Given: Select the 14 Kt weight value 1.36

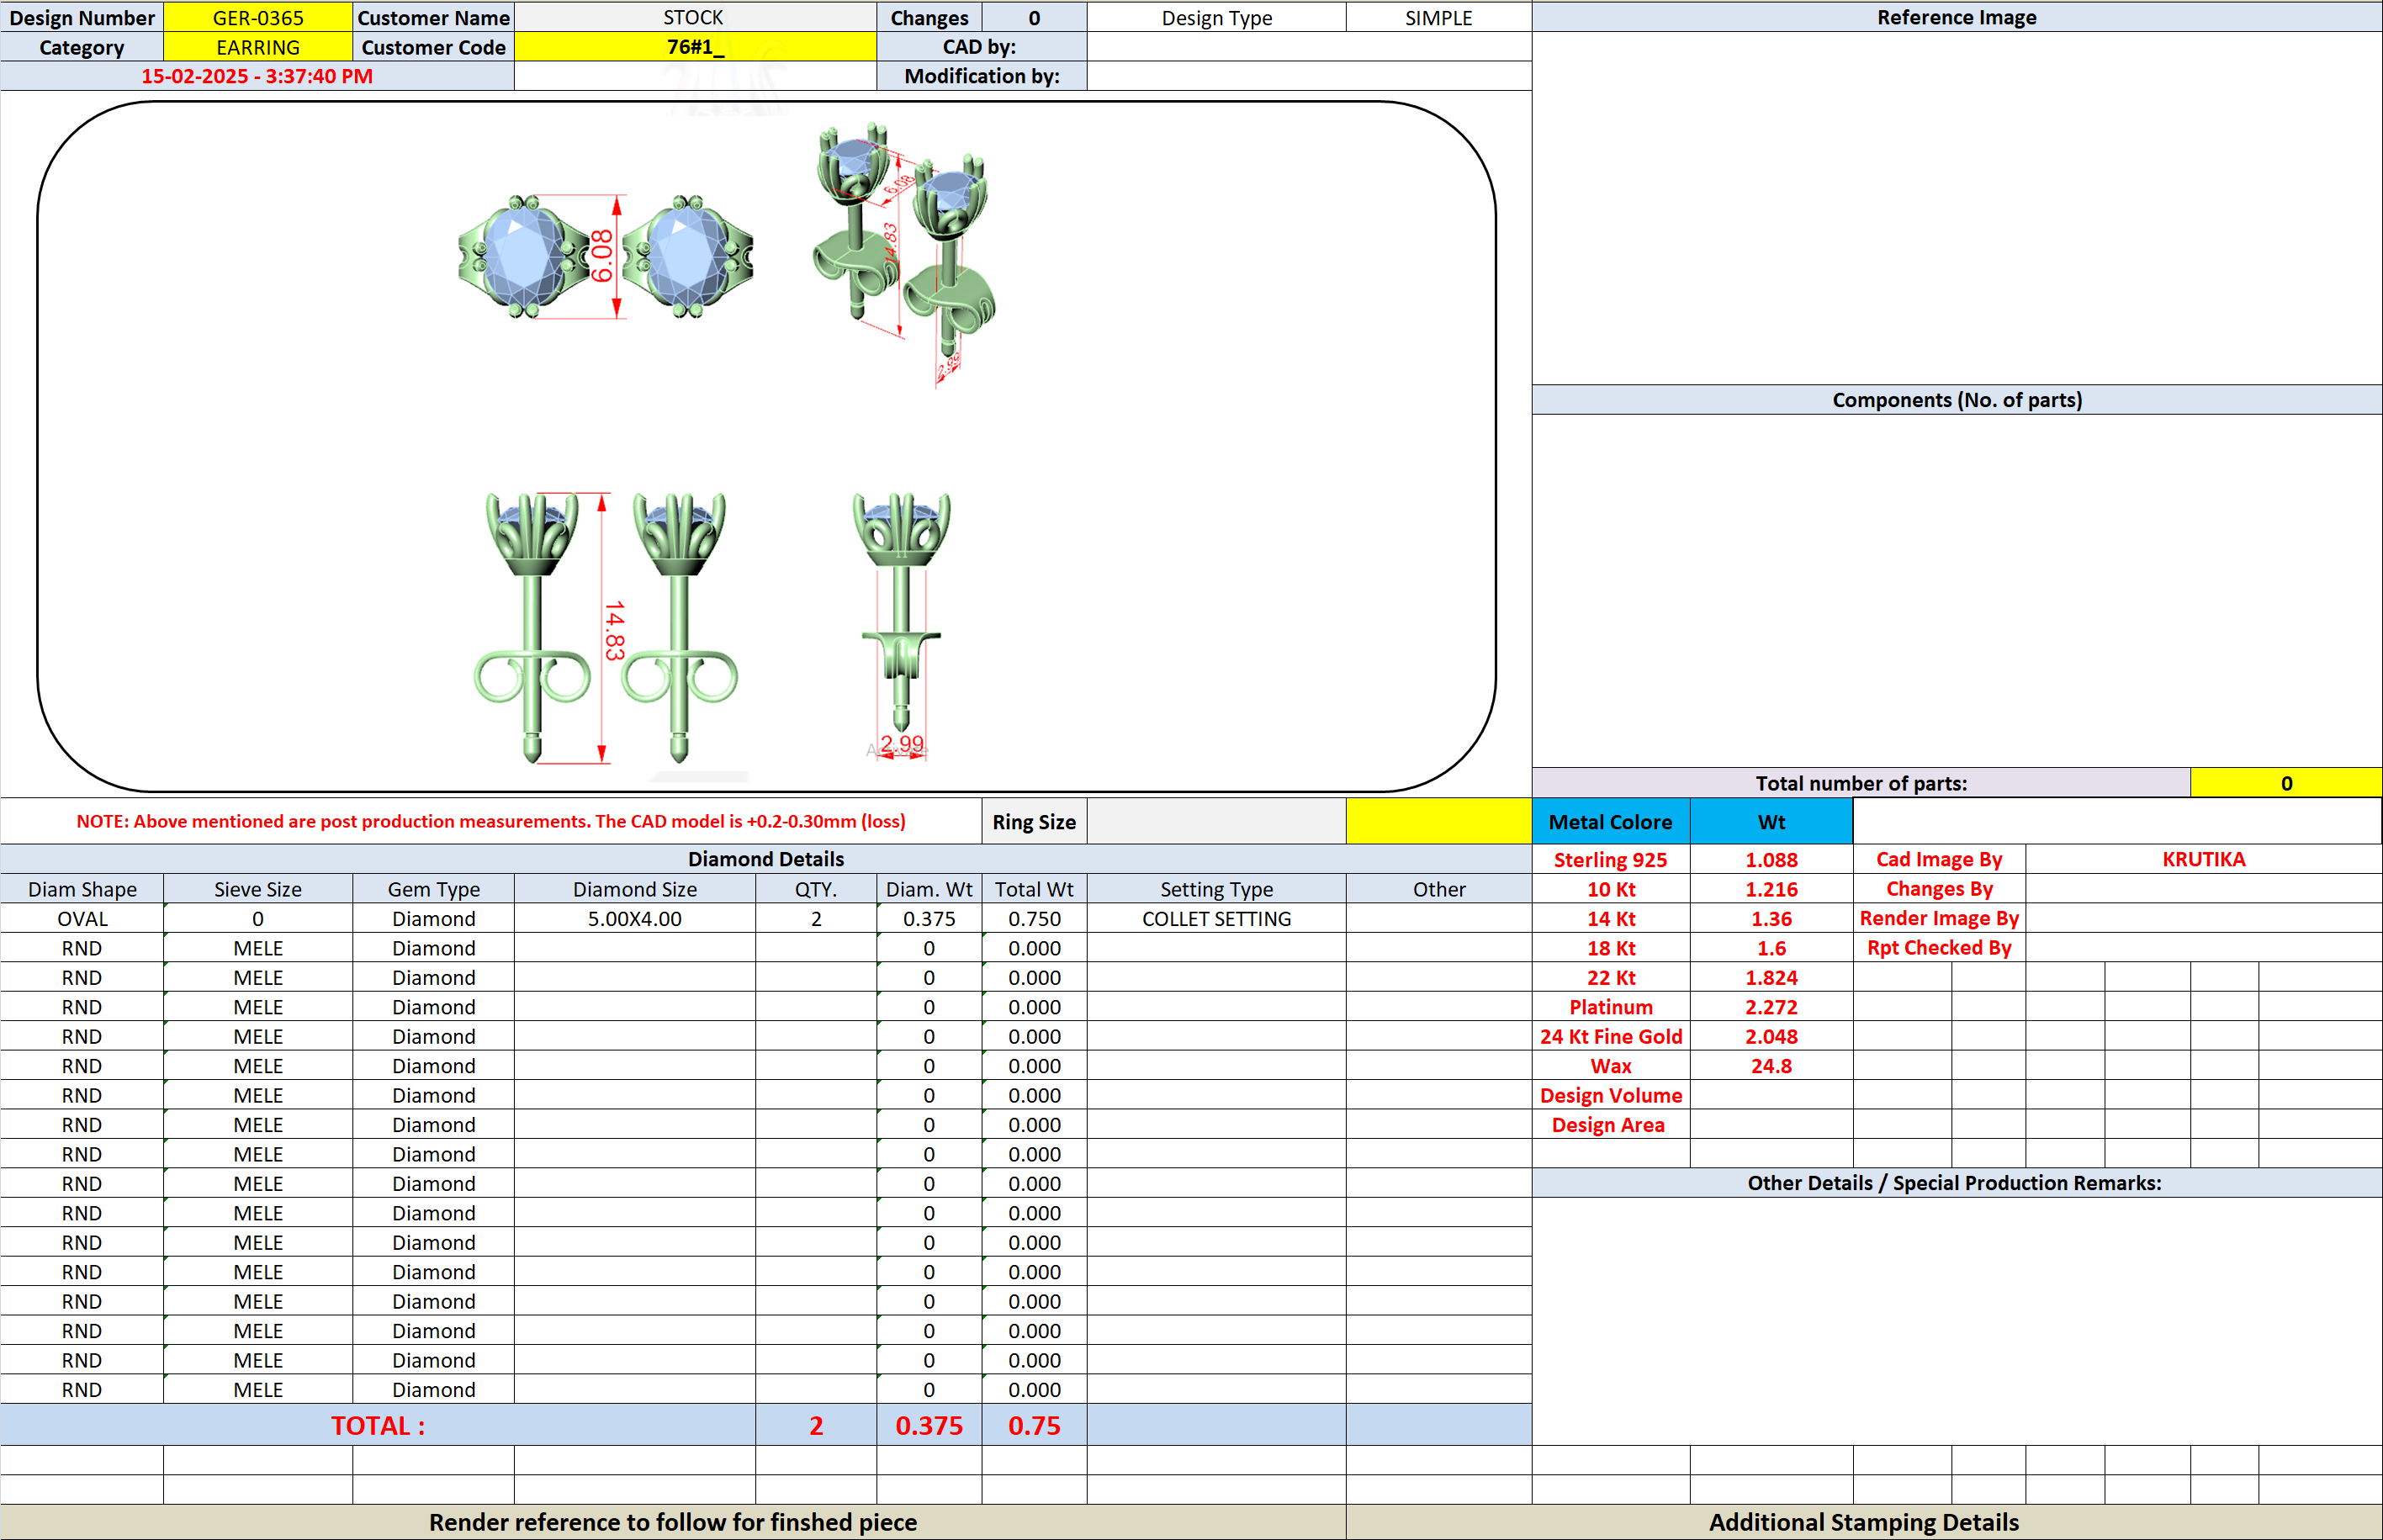Looking at the screenshot, I should (x=1771, y=918).
